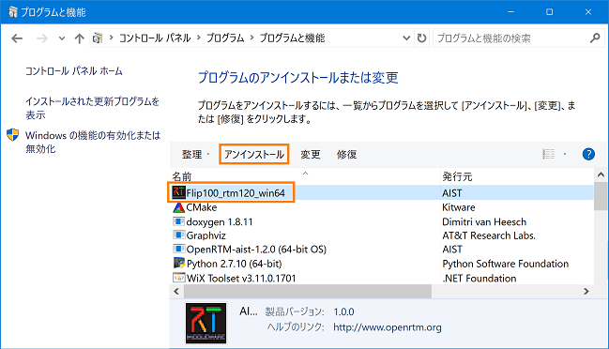Click Dimitri van Heesch publisher cell
Viewport: 609px width, 349px height.
click(484, 221)
